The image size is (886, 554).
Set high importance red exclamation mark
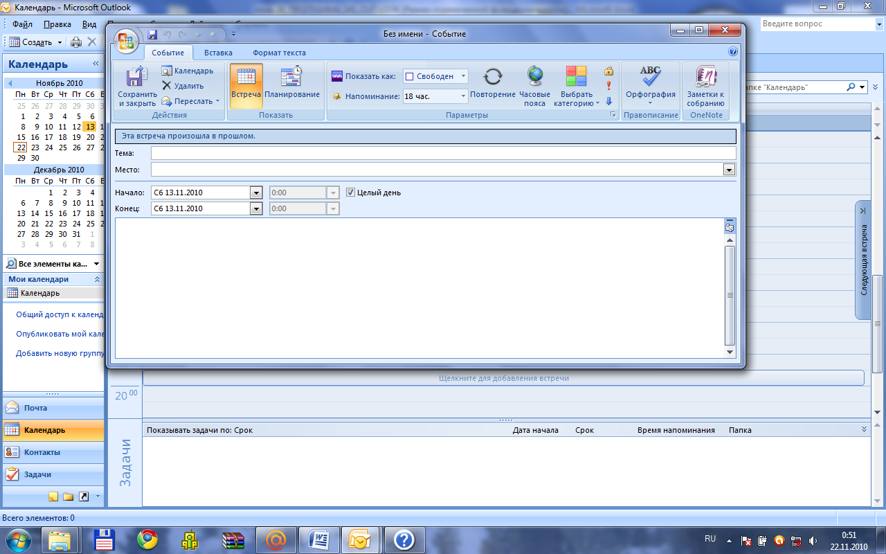(609, 86)
